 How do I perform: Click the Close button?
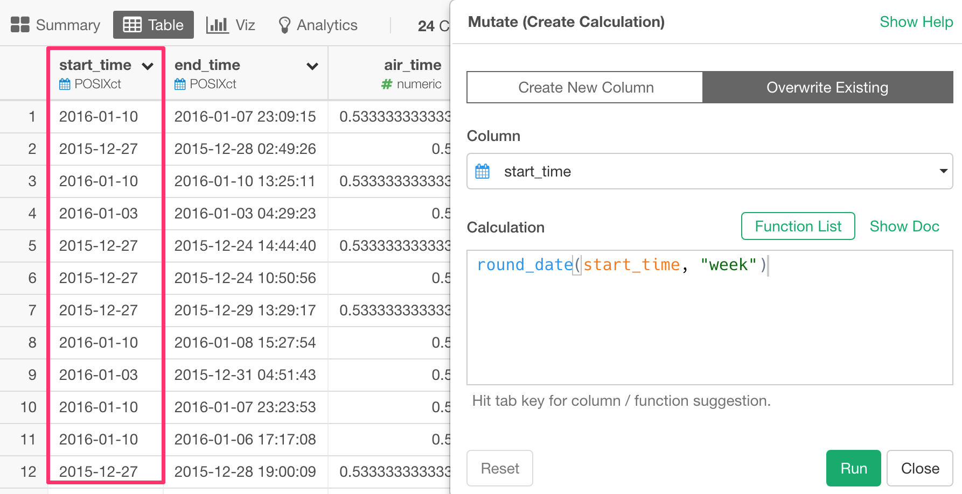tap(920, 468)
